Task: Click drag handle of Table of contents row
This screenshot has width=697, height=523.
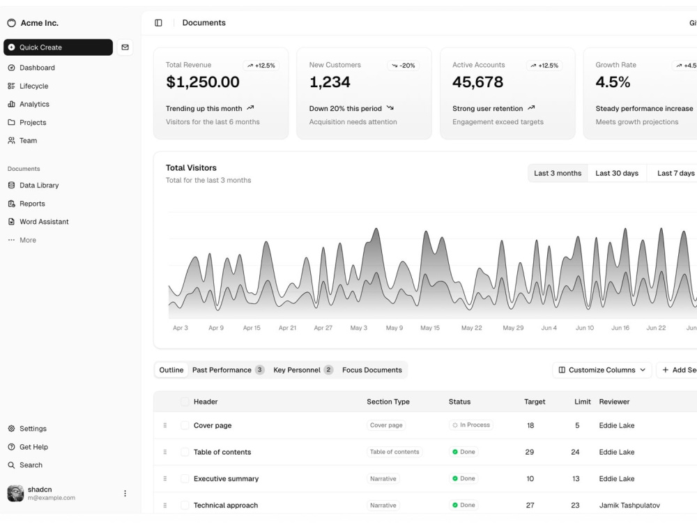Action: (165, 452)
